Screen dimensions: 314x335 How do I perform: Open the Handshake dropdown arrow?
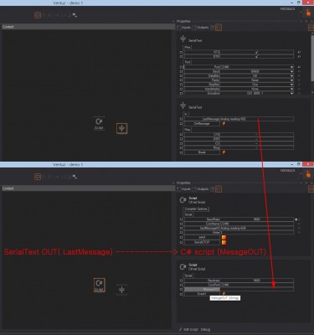[x=291, y=89]
